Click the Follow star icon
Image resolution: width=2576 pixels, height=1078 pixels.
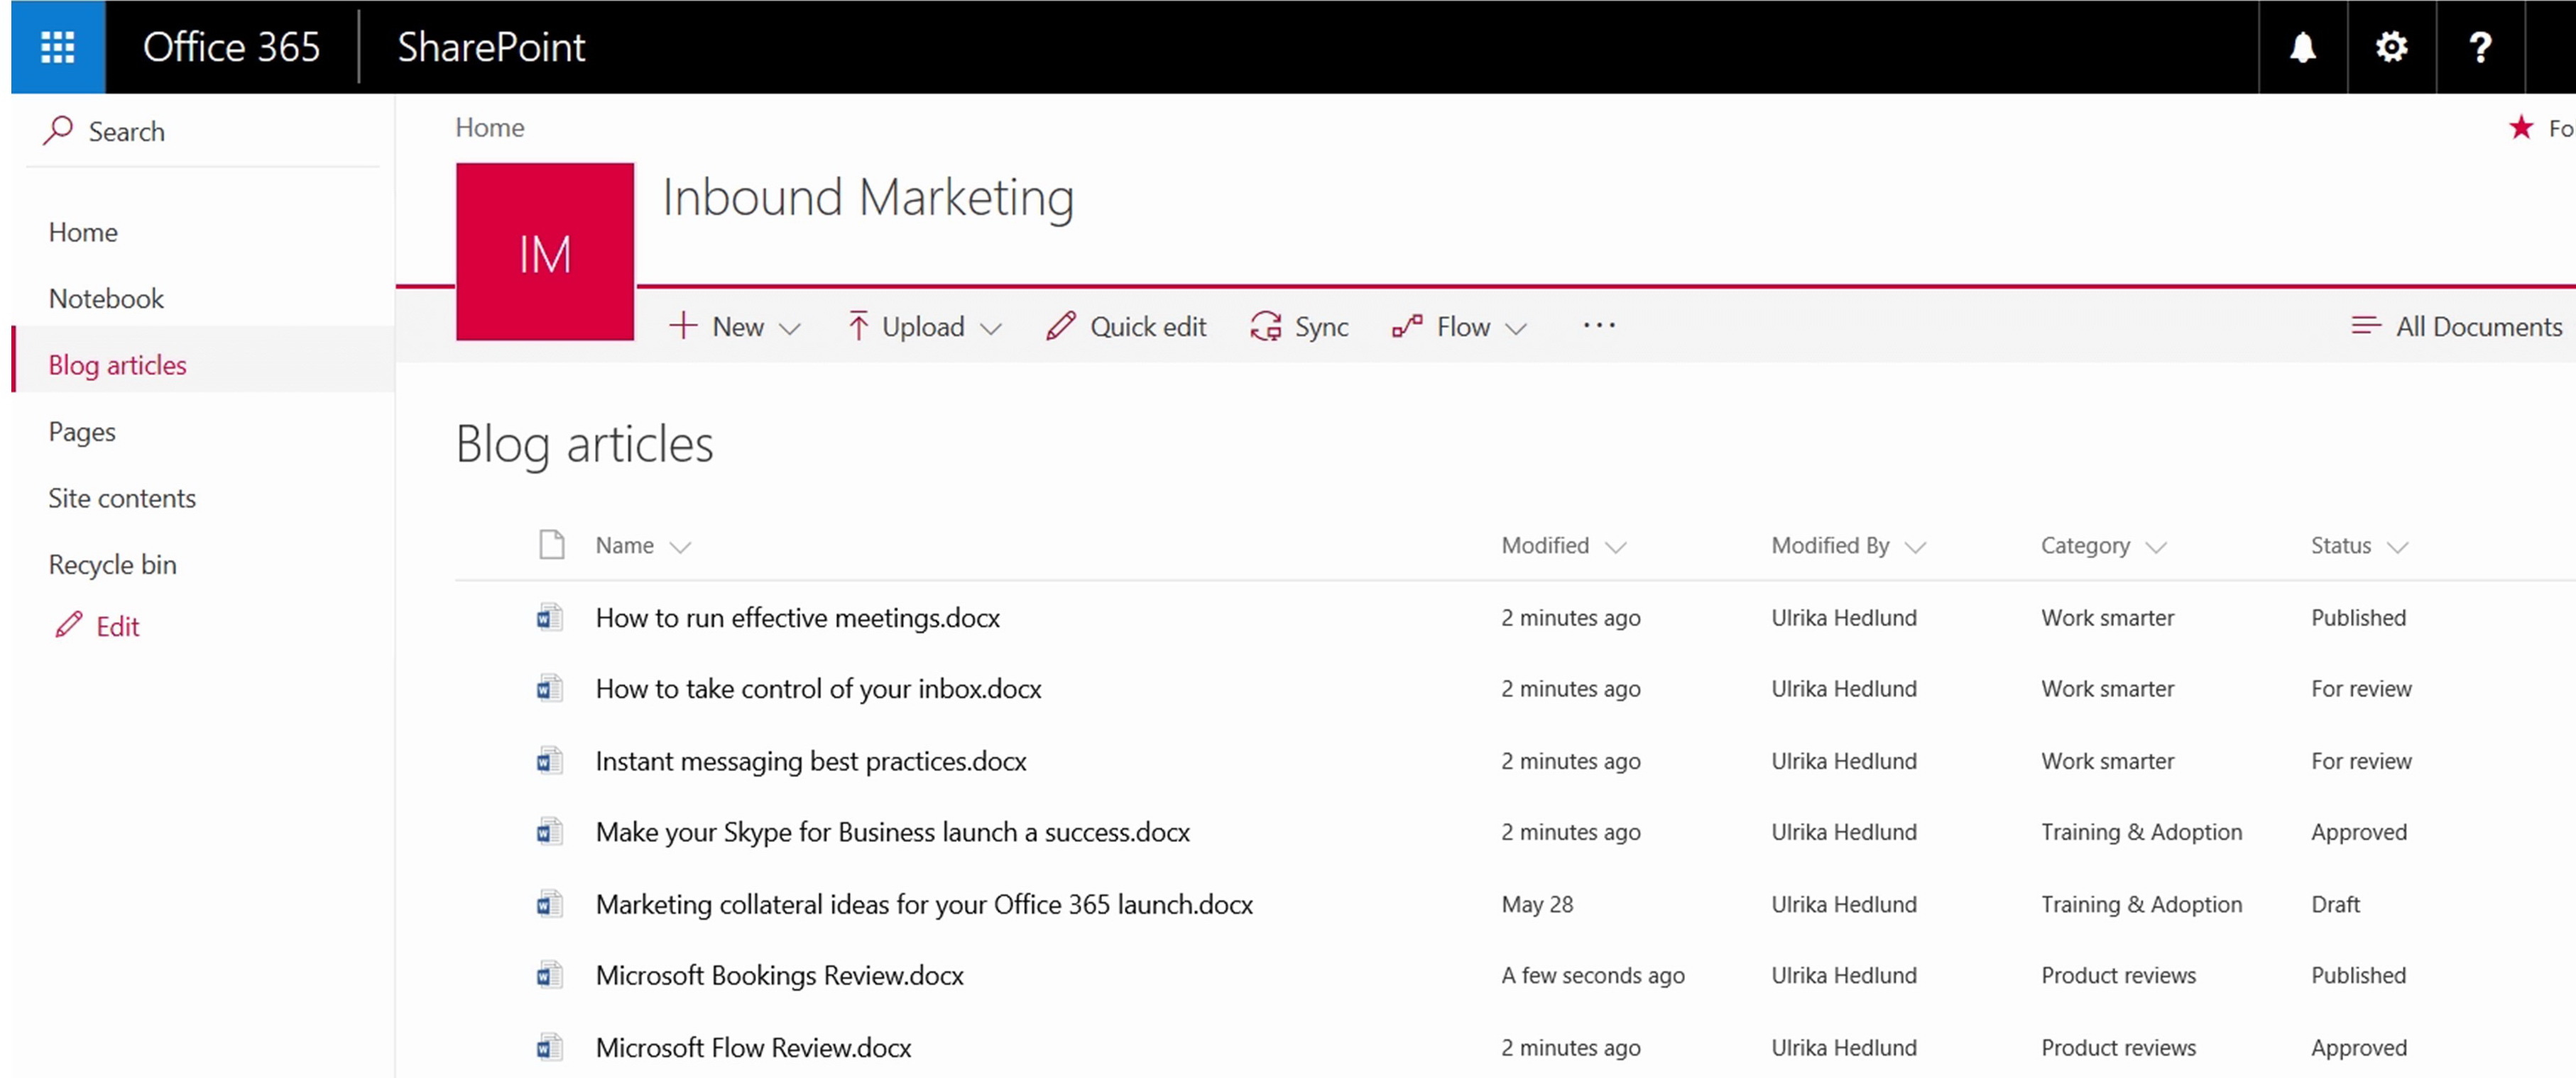[x=2521, y=128]
